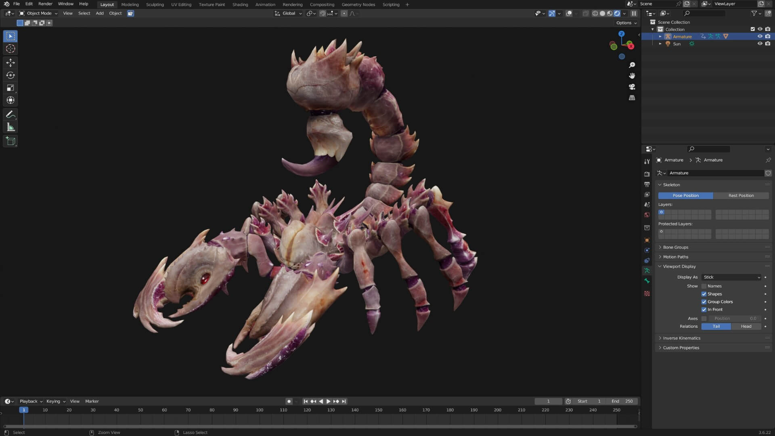Open the World properties tab icon
This screenshot has width=775, height=436.
647,215
